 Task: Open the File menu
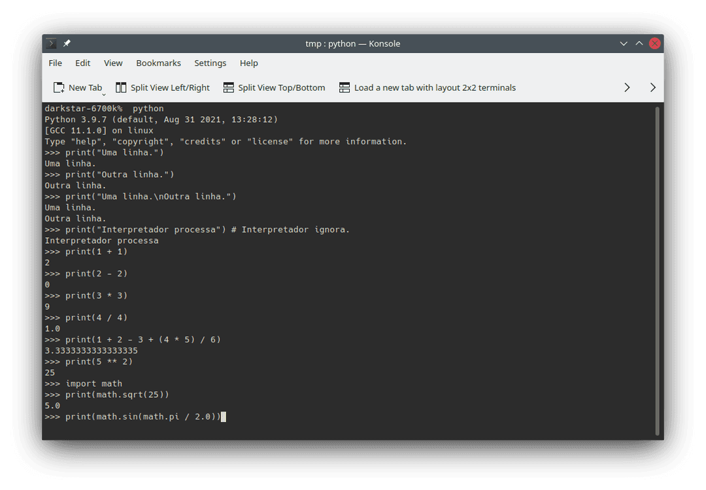click(55, 63)
